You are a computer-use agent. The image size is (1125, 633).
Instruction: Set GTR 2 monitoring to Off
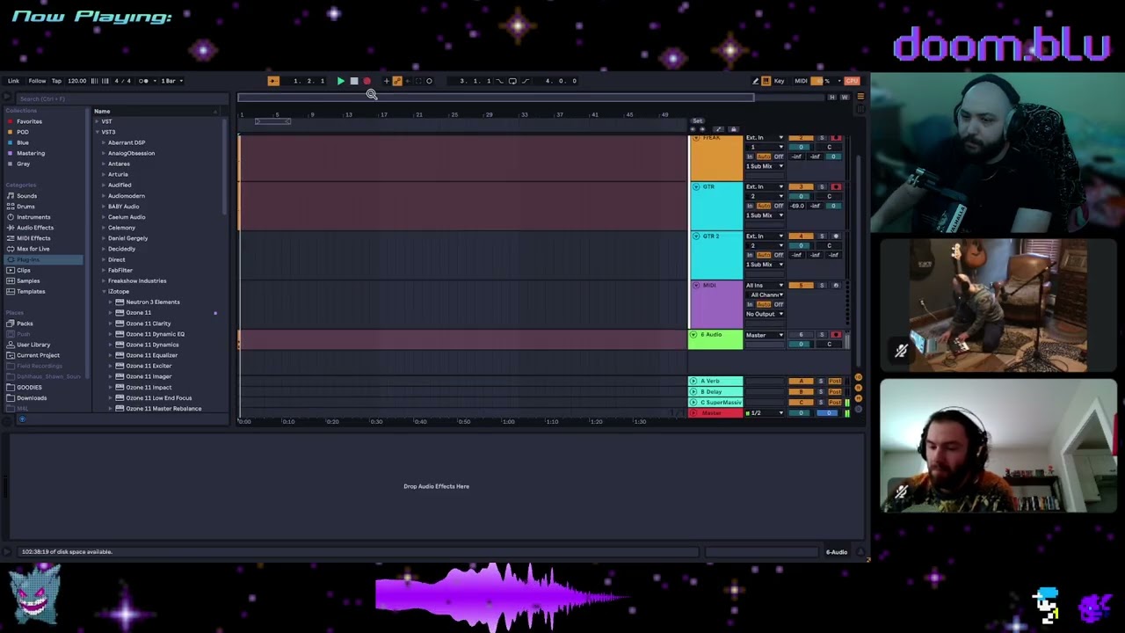point(779,255)
